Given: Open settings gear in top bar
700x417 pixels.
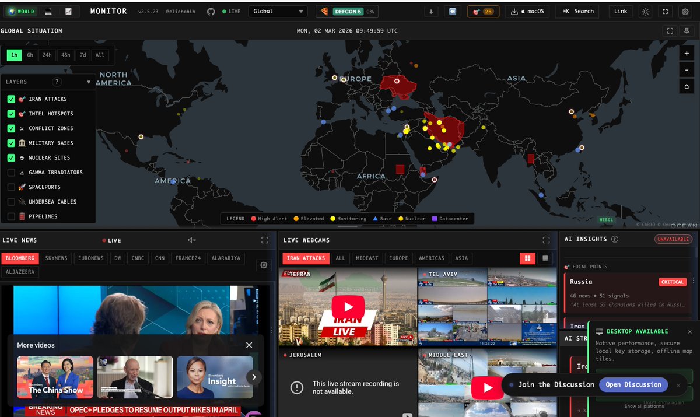Looking at the screenshot, I should coord(685,11).
